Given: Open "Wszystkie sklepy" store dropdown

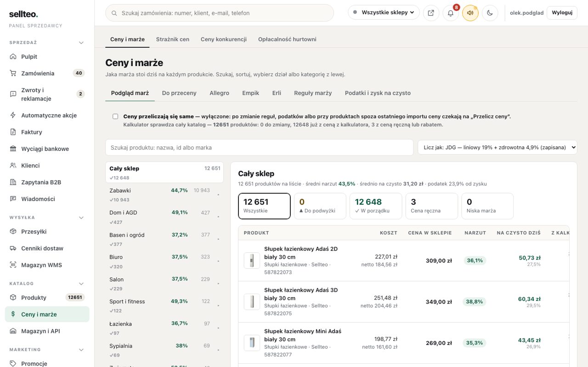Looking at the screenshot, I should point(384,12).
